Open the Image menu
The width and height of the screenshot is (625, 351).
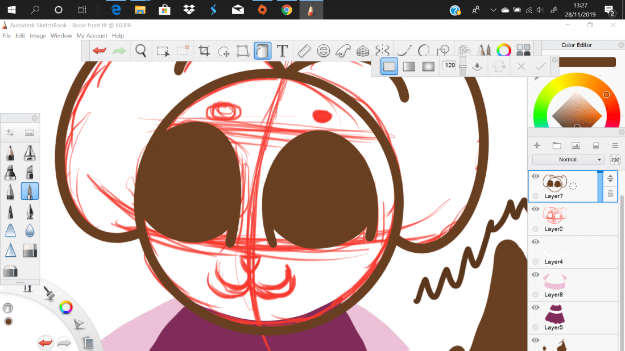38,36
